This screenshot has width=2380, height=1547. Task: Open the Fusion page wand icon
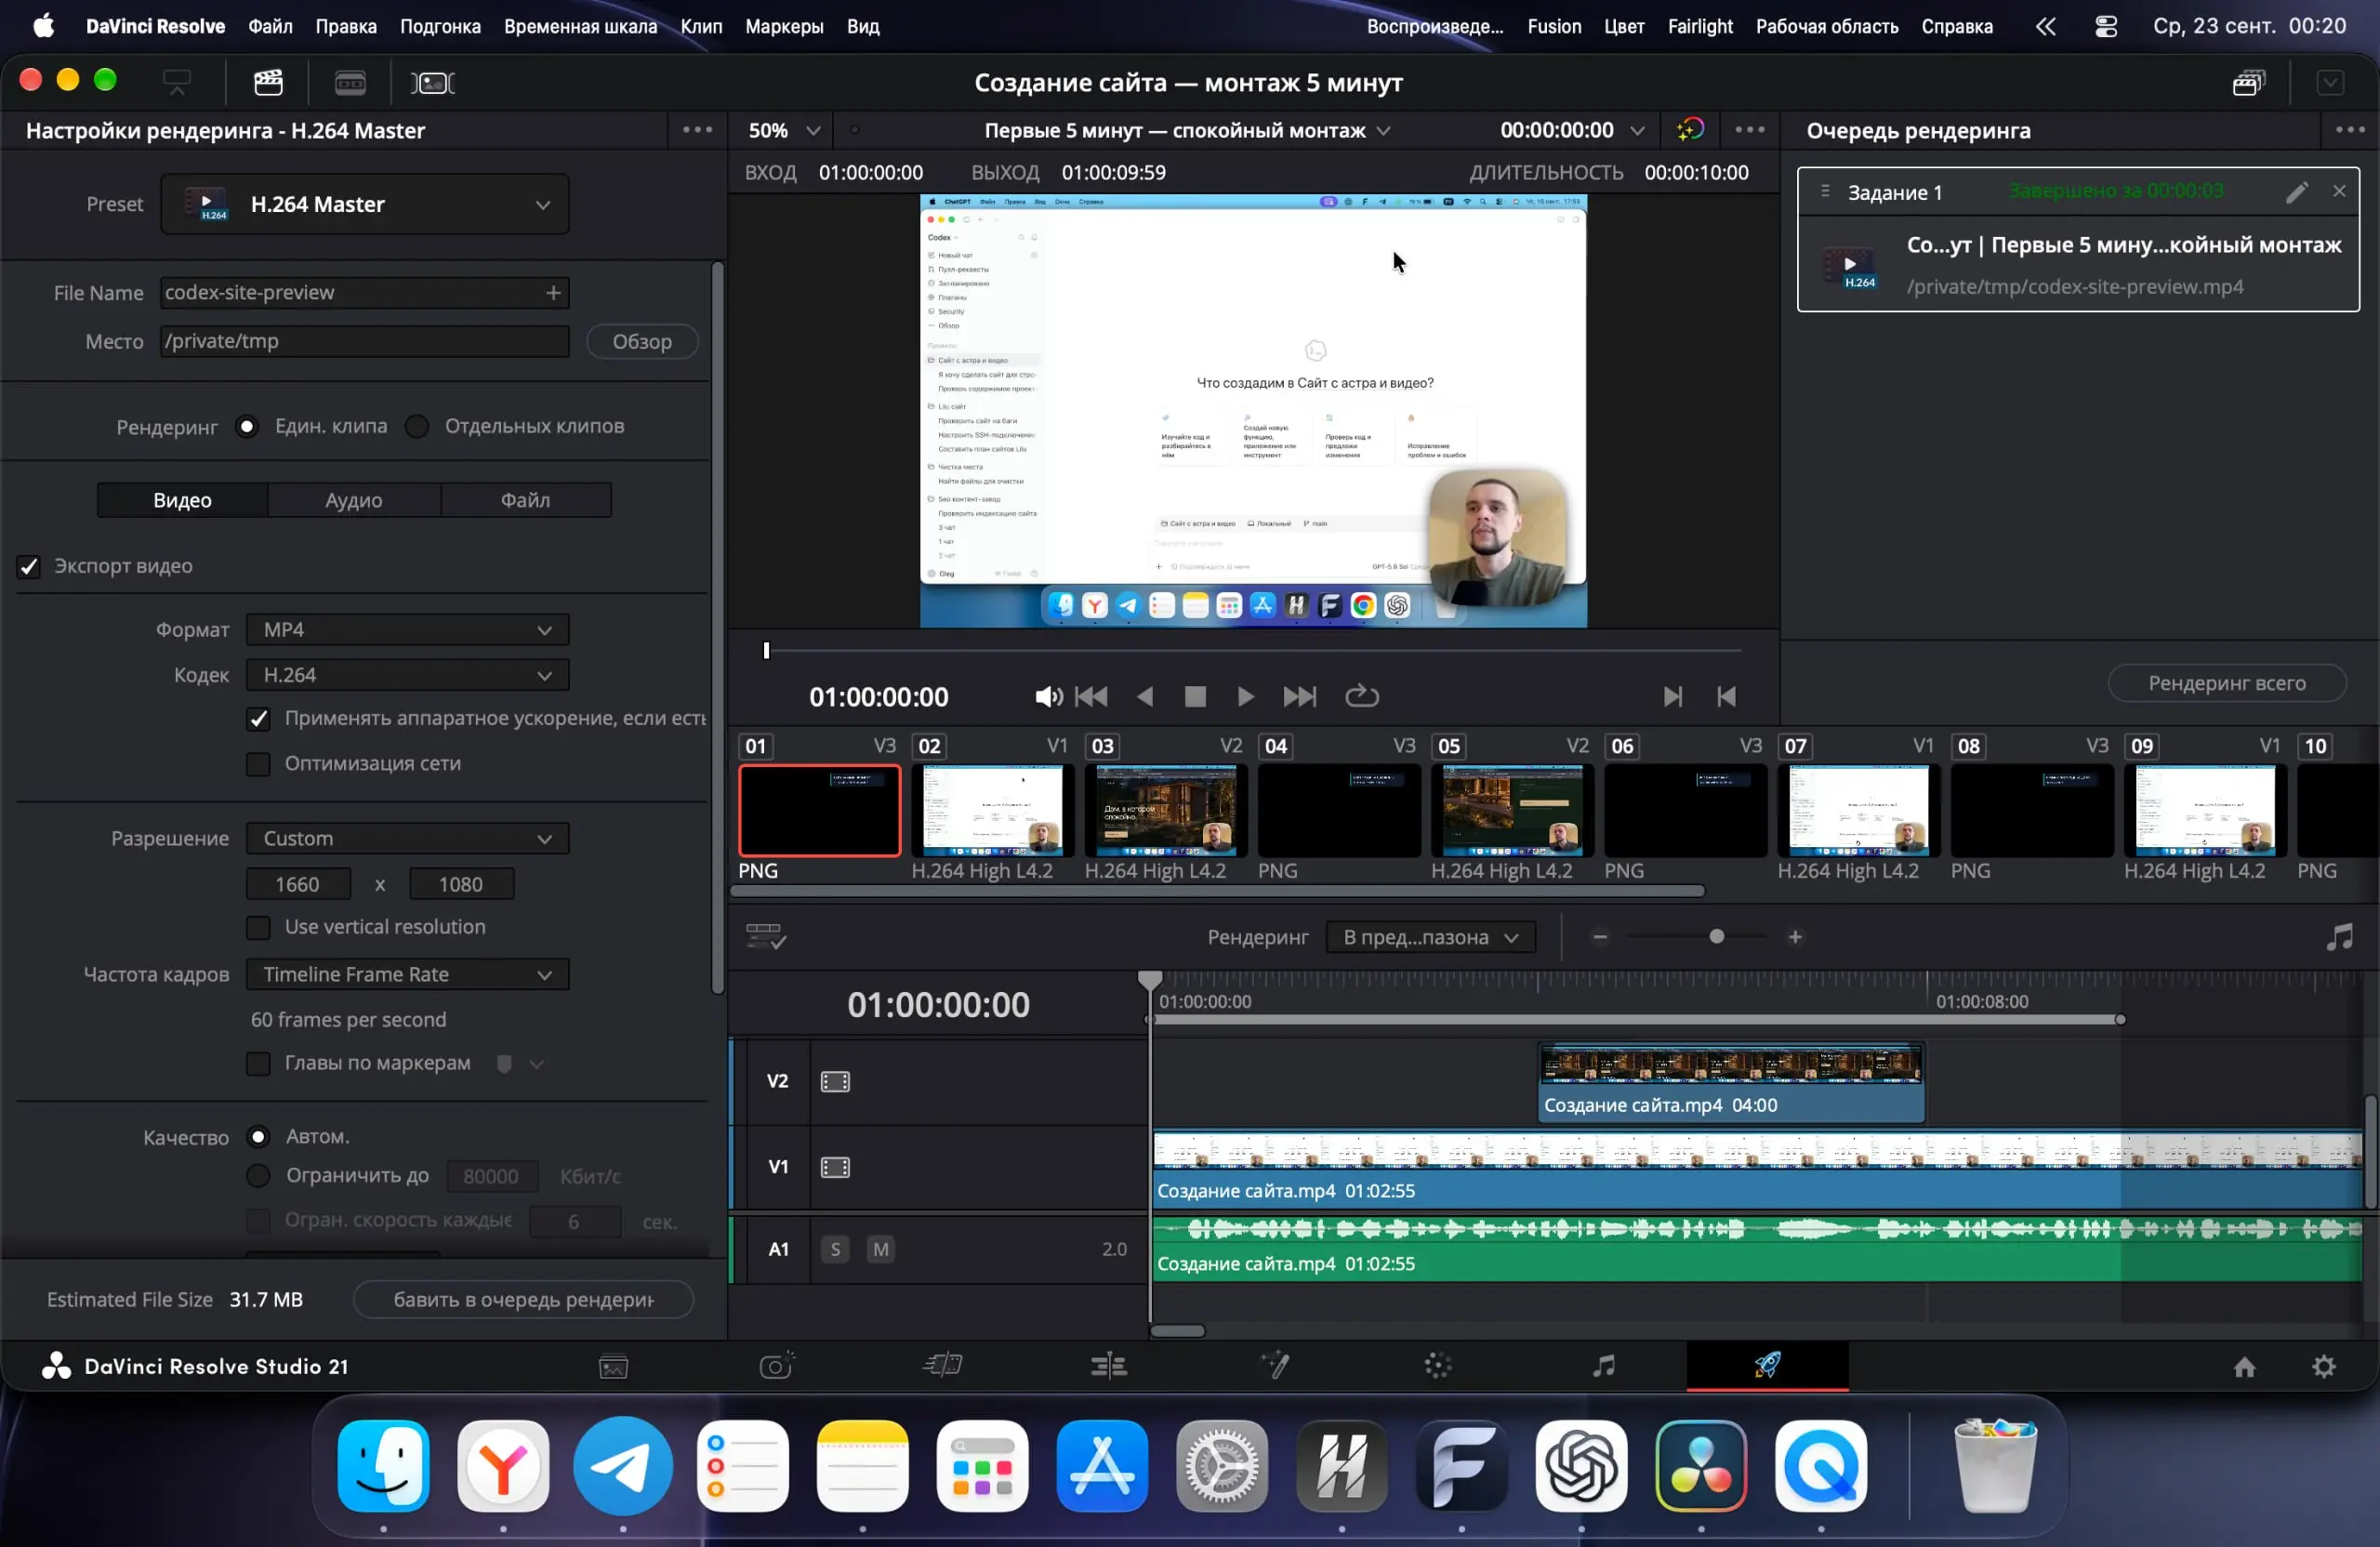click(x=1274, y=1365)
